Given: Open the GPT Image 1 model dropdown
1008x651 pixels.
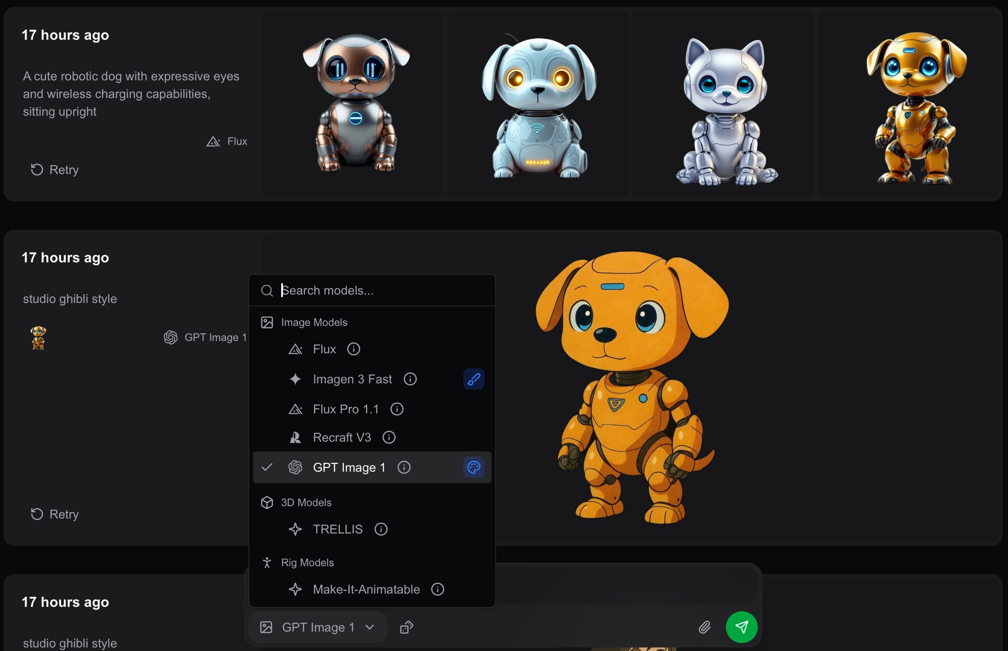Looking at the screenshot, I should click(318, 627).
